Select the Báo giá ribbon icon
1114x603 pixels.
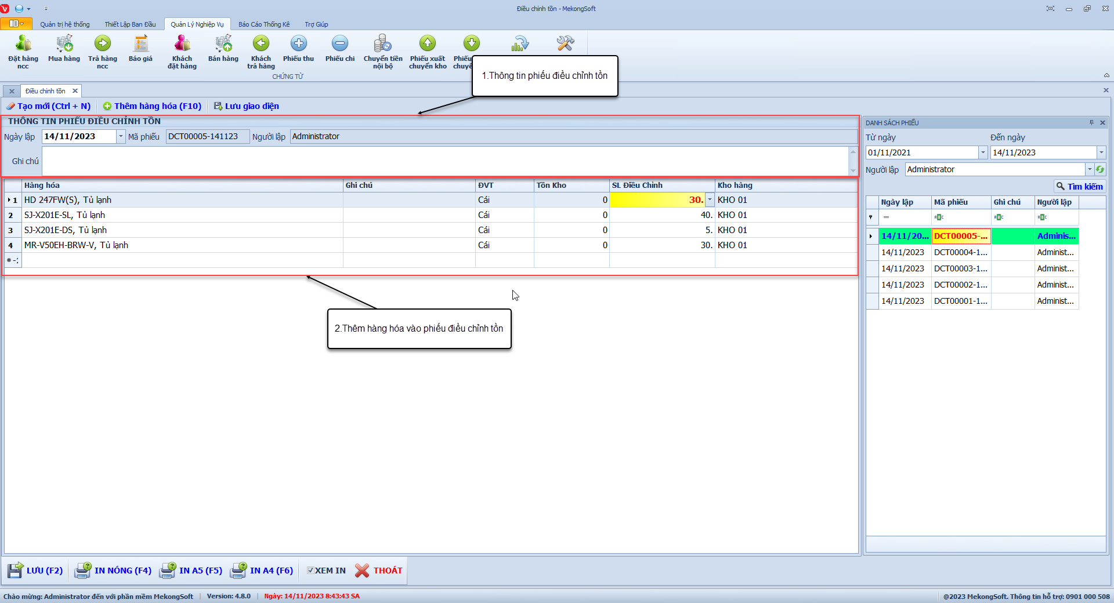[x=140, y=44]
